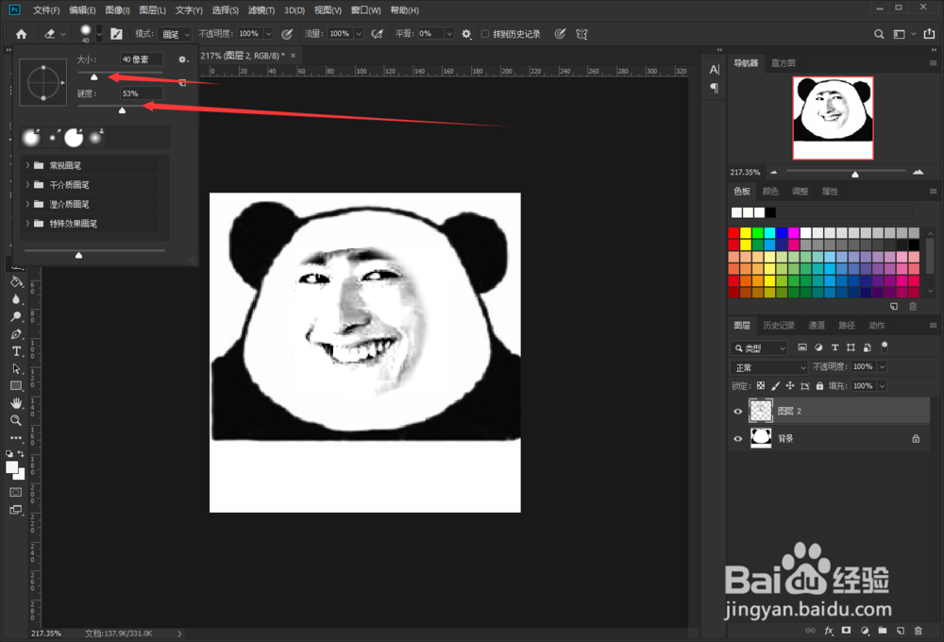The height and width of the screenshot is (642, 944).
Task: Create a new group folder
Action: coord(883,631)
